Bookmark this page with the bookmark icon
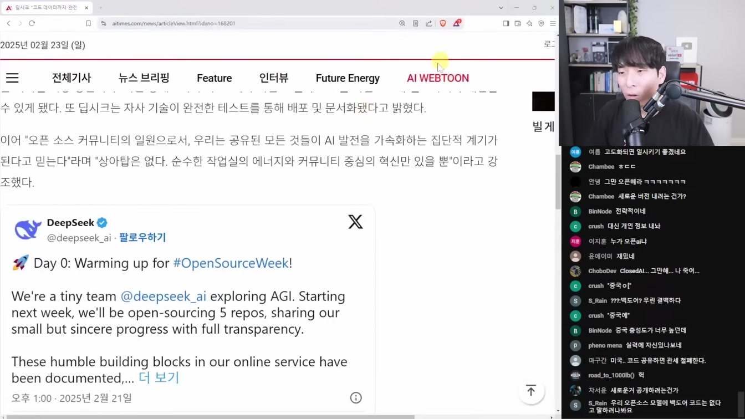This screenshot has height=419, width=745. pos(88,23)
